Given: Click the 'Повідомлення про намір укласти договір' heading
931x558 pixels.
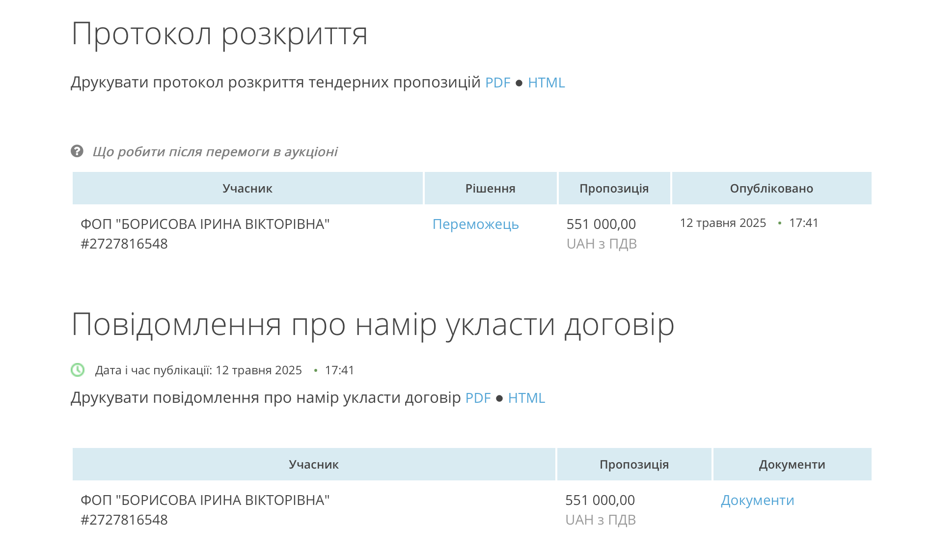Looking at the screenshot, I should pyautogui.click(x=373, y=325).
